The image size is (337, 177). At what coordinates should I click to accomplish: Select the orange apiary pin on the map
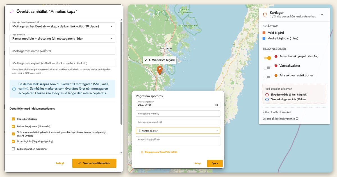160,70
